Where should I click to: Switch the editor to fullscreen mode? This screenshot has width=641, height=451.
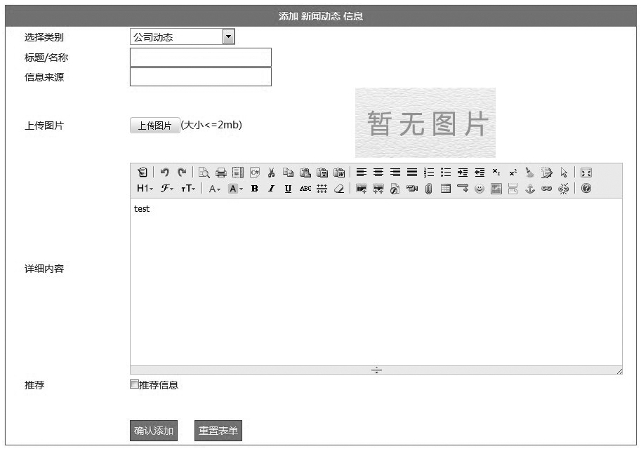586,173
